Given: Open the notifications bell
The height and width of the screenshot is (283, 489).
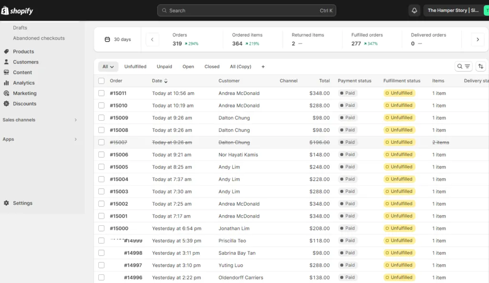Looking at the screenshot, I should pyautogui.click(x=414, y=10).
